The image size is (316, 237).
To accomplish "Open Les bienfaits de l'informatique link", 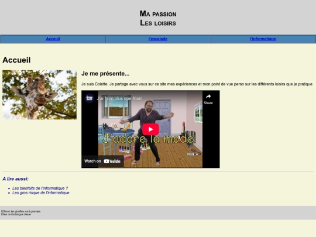I will click(40, 188).
